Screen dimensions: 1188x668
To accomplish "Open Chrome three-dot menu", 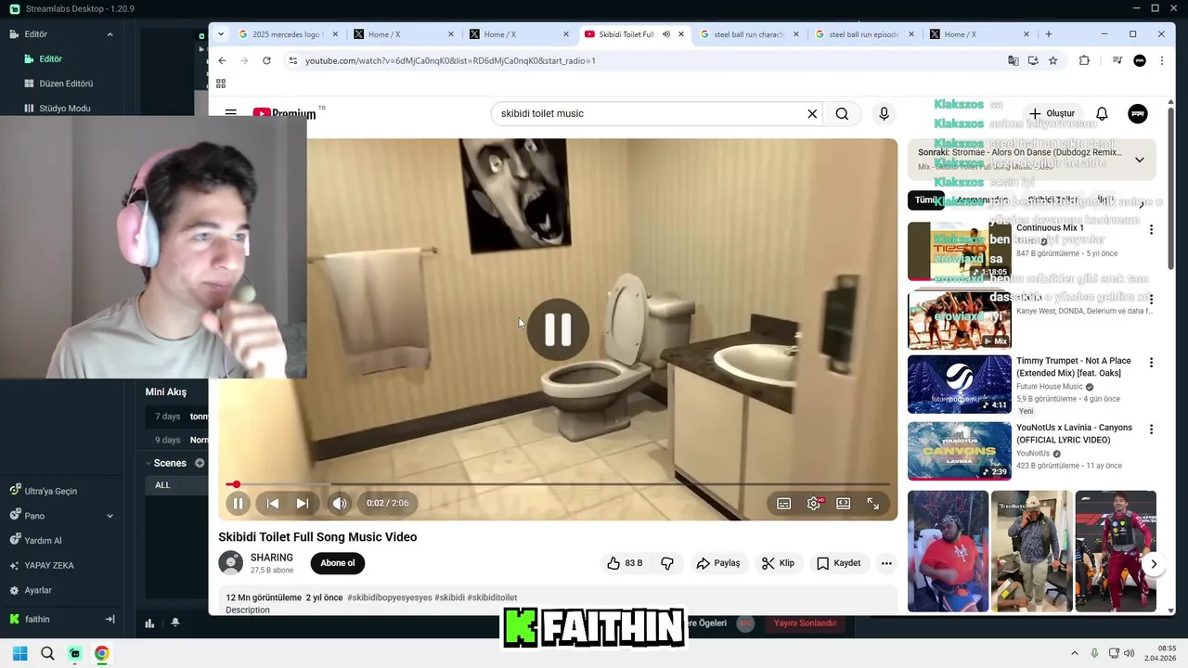I will click(x=1162, y=60).
